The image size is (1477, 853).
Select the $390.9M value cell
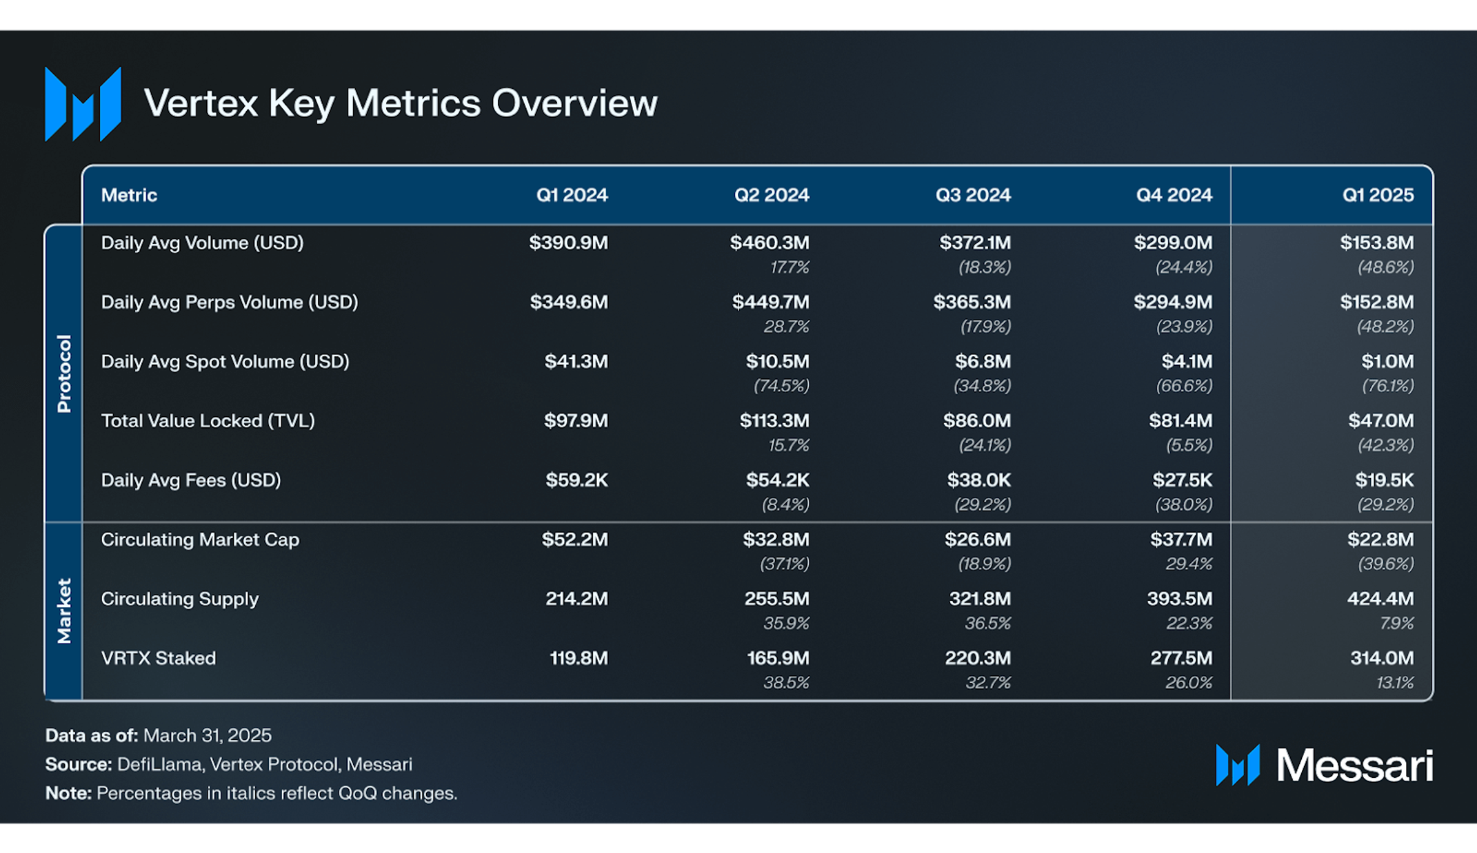568,243
